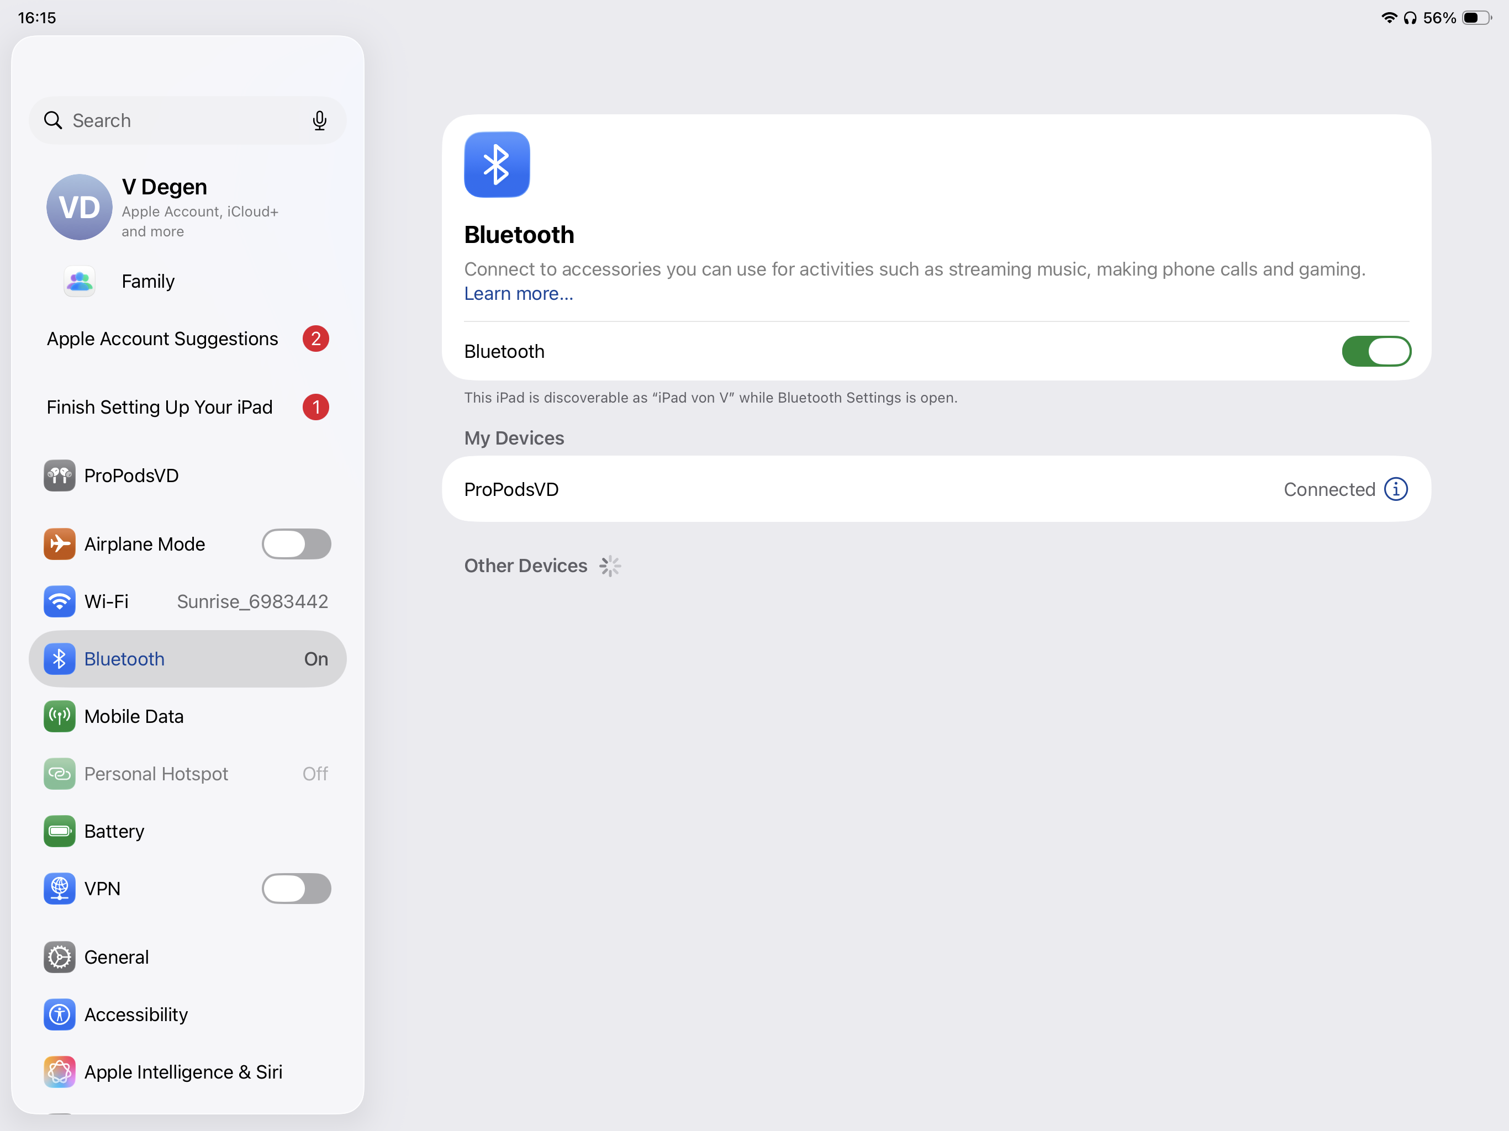The width and height of the screenshot is (1509, 1131).
Task: Tap the microphone dictation icon in Search
Action: pyautogui.click(x=319, y=121)
